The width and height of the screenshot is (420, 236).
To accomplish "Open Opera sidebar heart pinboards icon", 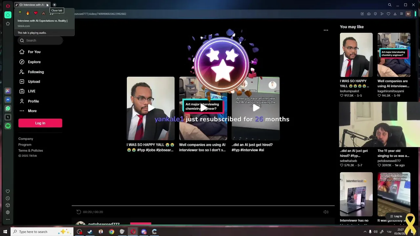I will coord(8,191).
